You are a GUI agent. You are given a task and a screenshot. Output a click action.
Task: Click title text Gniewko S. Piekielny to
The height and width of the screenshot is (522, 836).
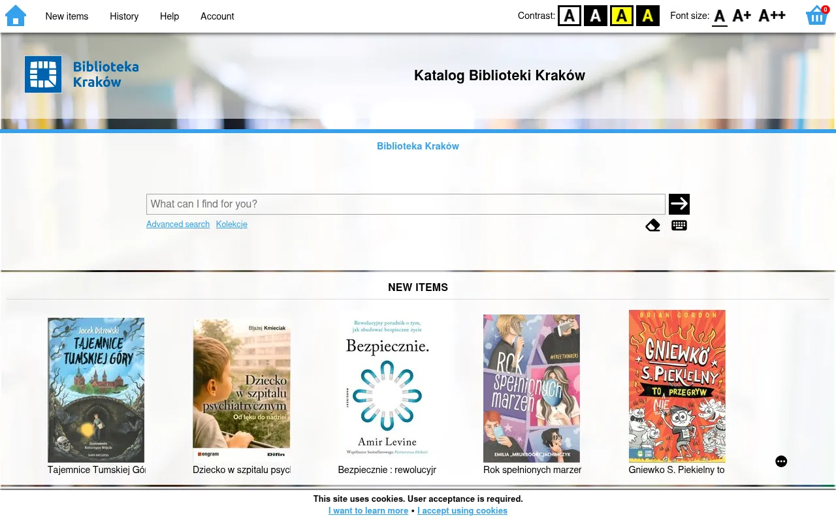677,470
